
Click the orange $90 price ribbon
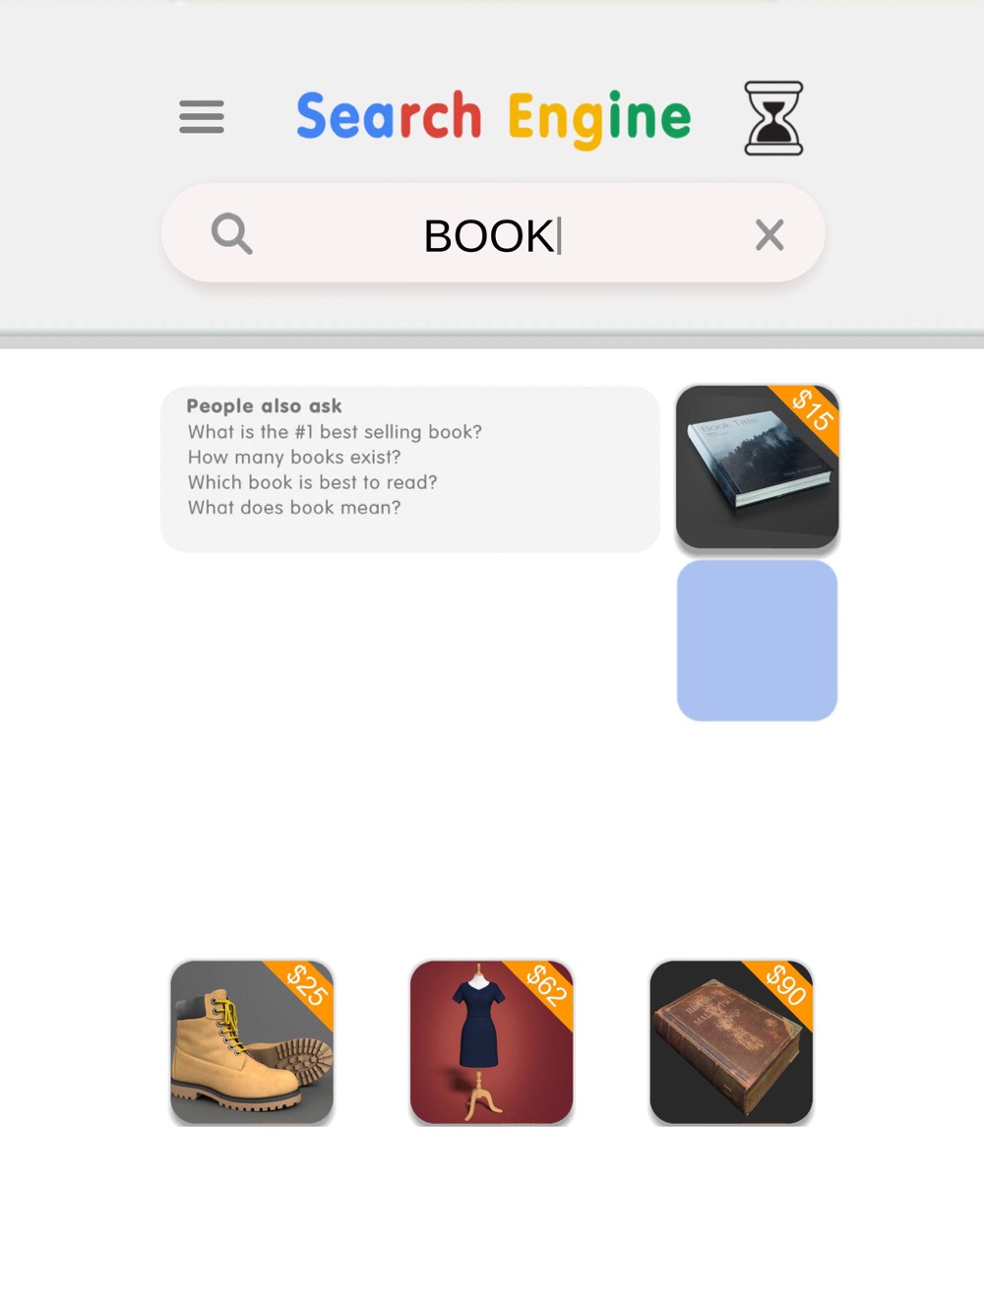[786, 986]
